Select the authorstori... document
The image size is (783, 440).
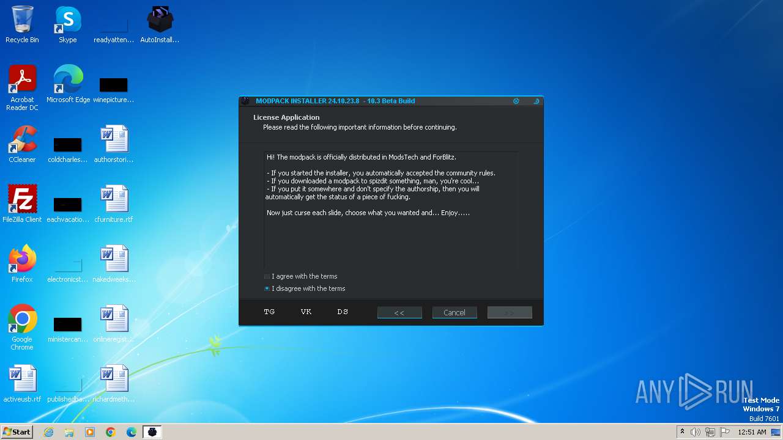[x=114, y=144]
